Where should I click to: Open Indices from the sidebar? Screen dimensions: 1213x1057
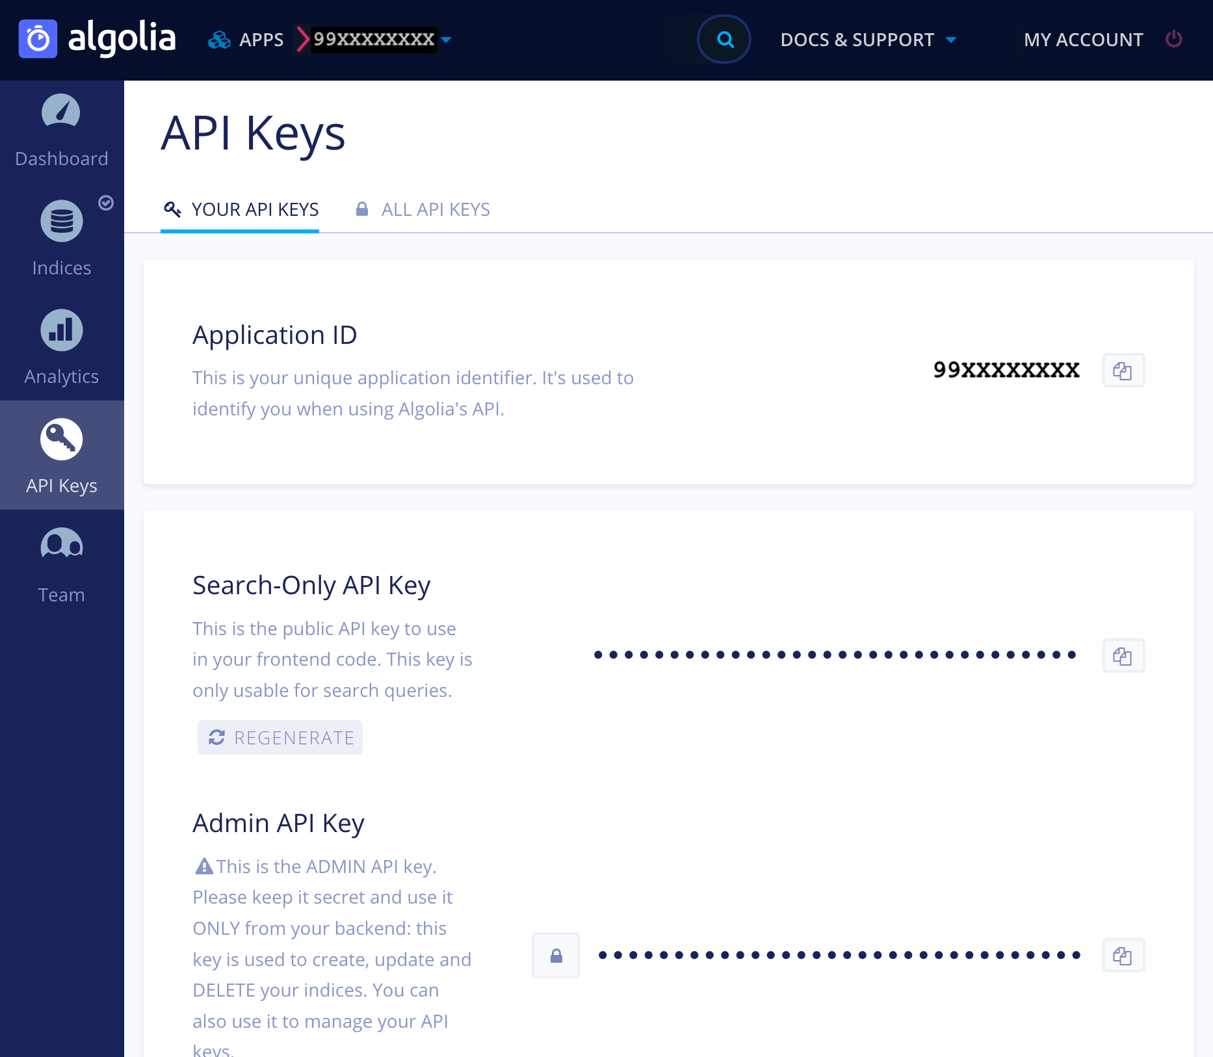[61, 220]
